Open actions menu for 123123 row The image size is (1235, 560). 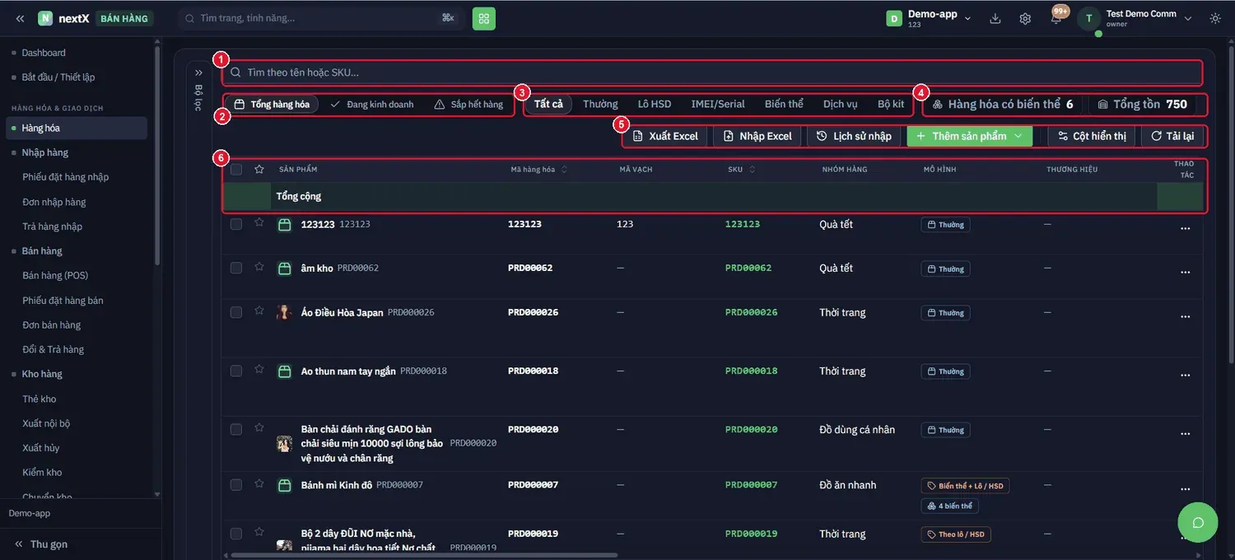1185,228
